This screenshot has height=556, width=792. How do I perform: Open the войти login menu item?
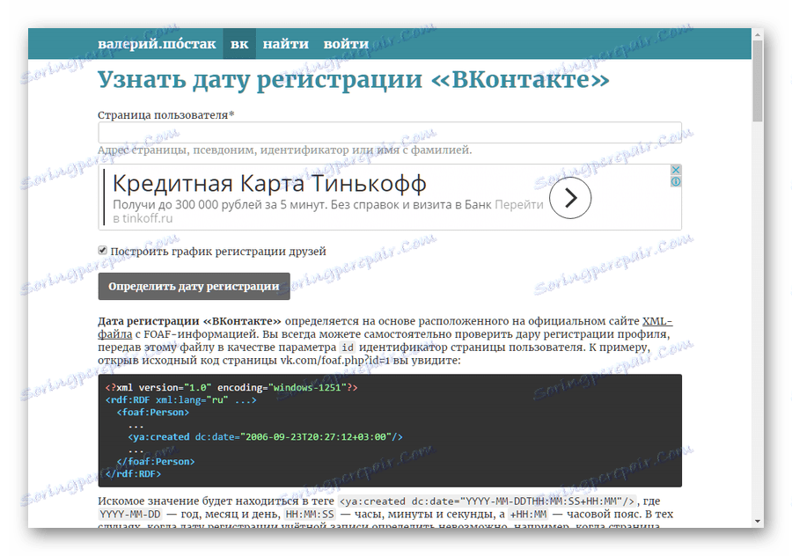point(346,44)
